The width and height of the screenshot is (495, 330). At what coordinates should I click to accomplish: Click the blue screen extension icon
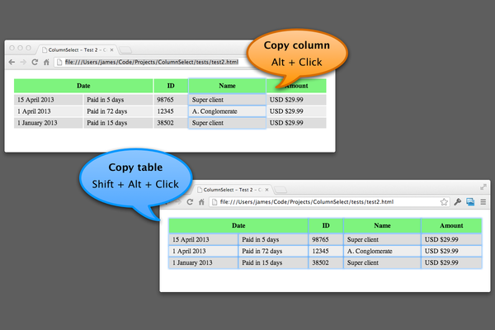tap(470, 202)
